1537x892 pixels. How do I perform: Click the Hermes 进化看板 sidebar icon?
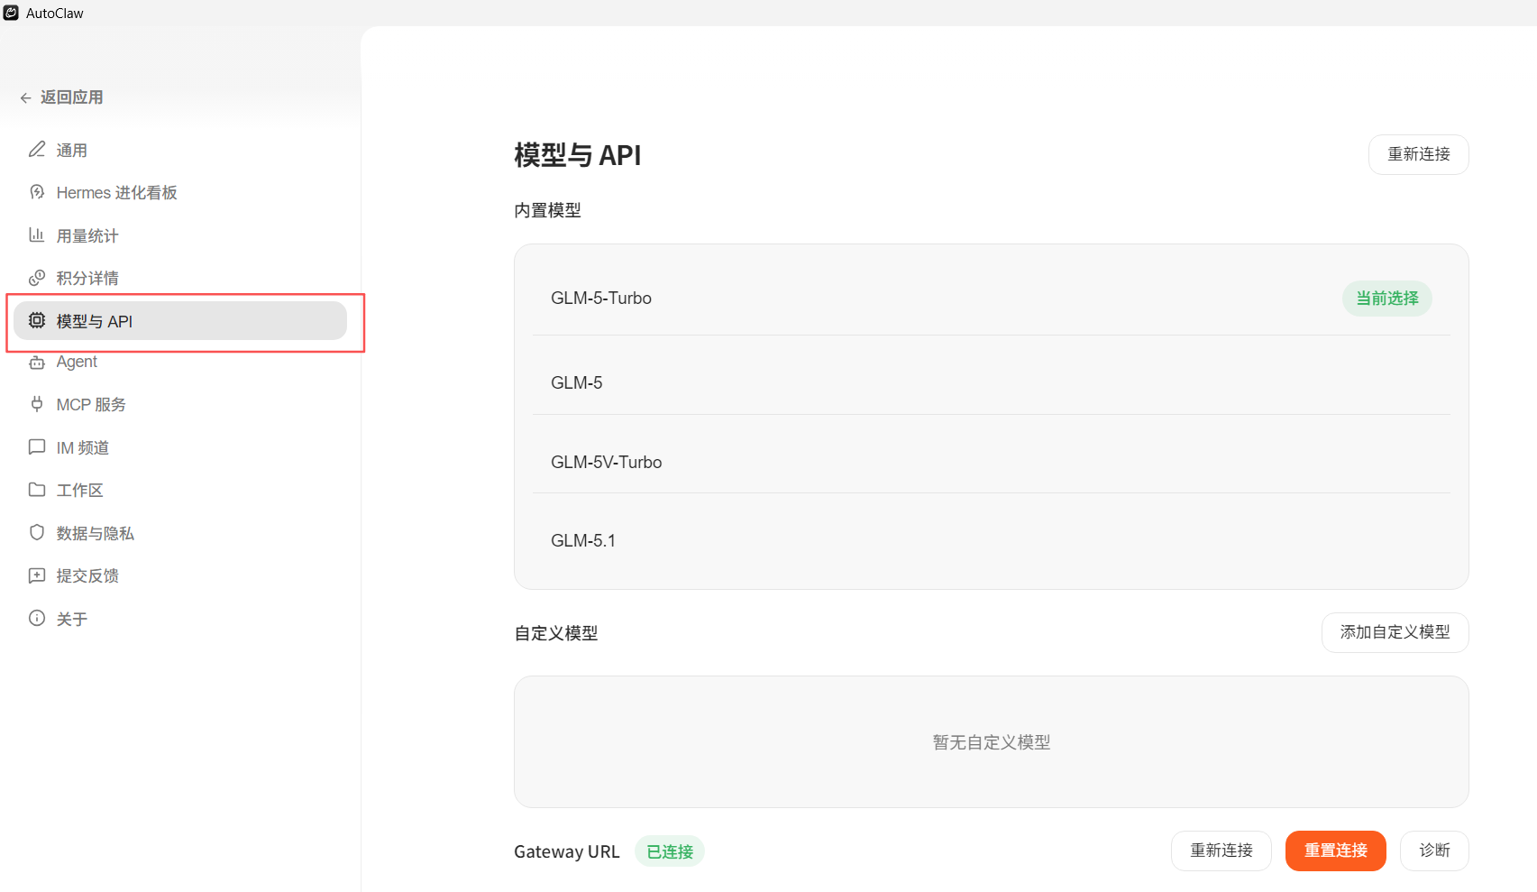37,192
